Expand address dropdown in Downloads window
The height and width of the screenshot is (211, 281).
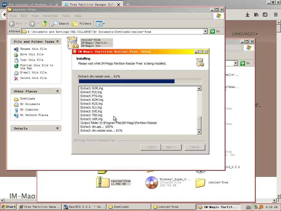click(x=236, y=63)
